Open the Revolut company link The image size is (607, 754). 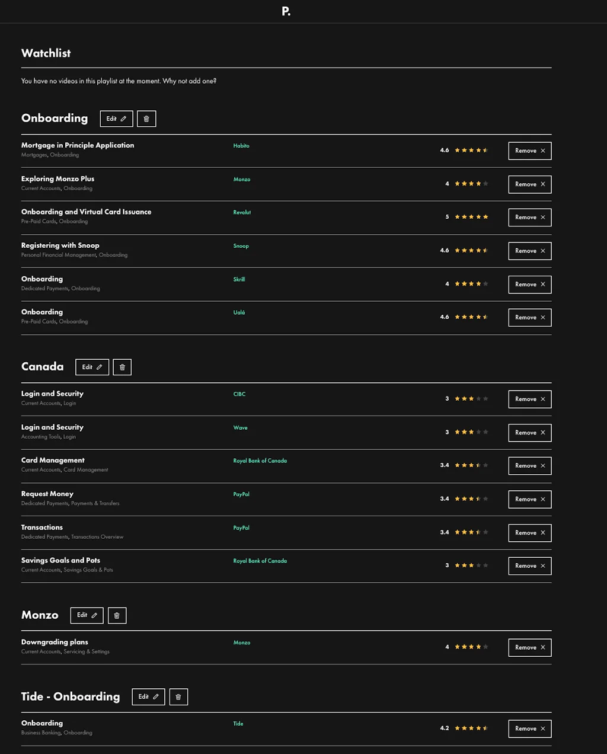(242, 212)
